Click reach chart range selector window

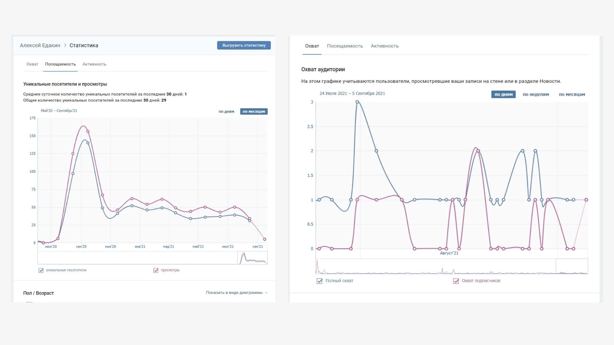click(572, 266)
